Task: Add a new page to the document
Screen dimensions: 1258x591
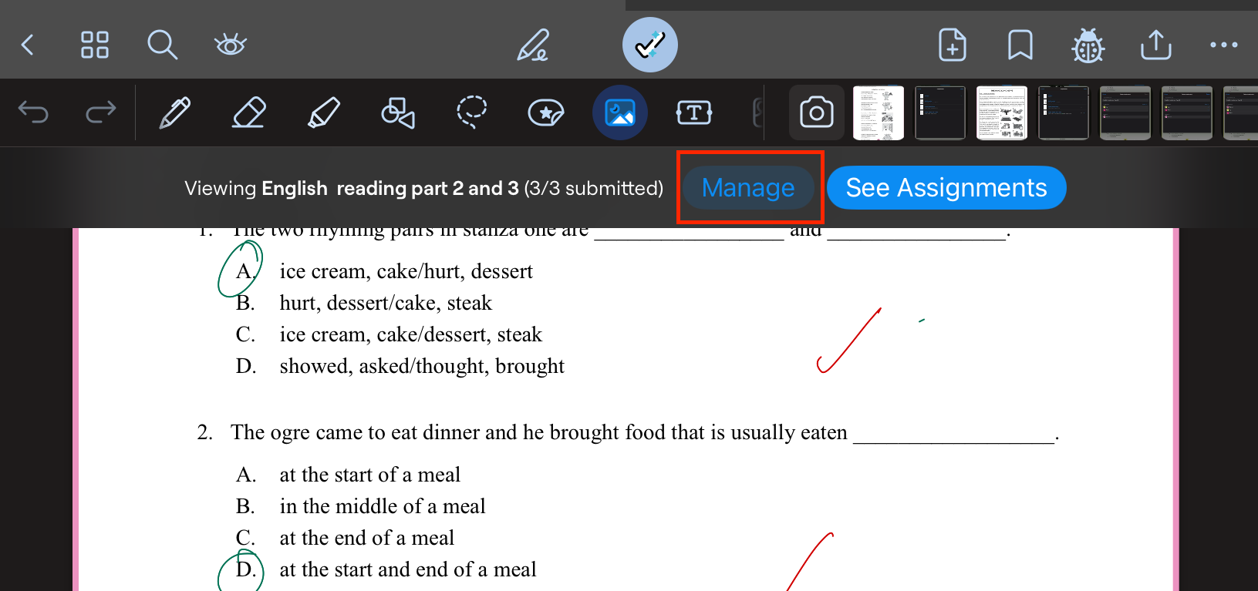Action: (952, 45)
